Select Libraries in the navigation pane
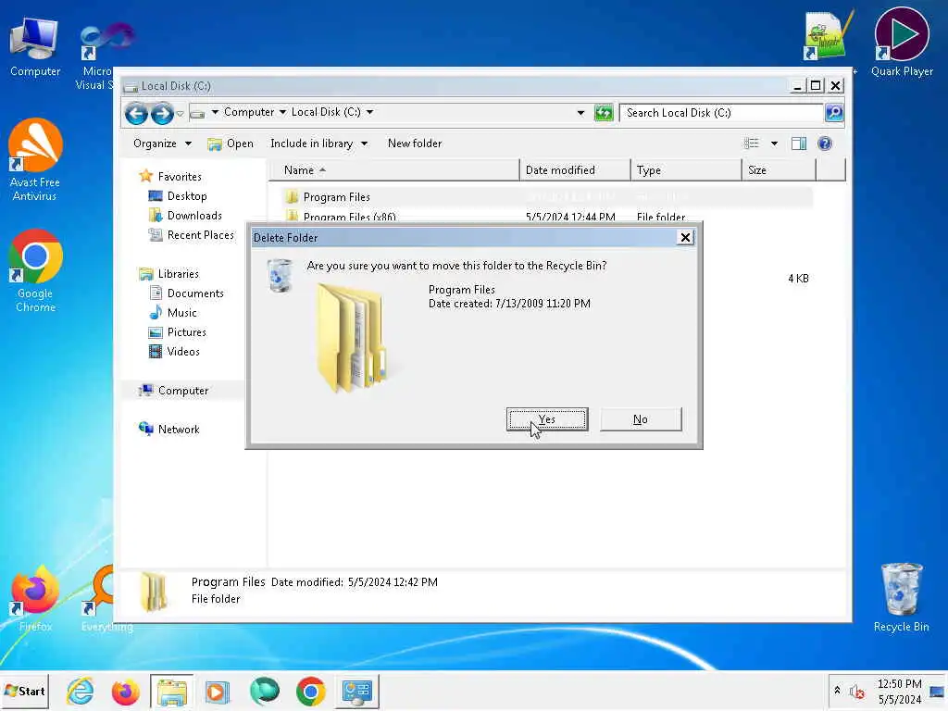The width and height of the screenshot is (948, 711). click(168, 274)
